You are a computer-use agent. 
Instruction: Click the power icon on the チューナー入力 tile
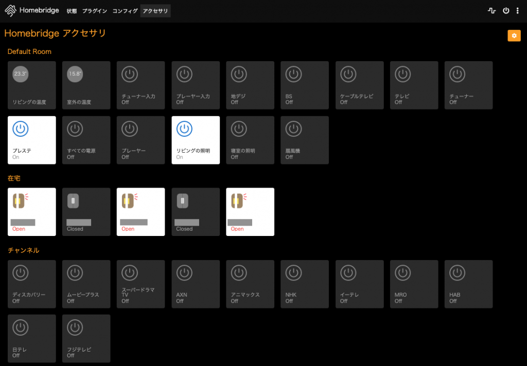[x=130, y=74]
